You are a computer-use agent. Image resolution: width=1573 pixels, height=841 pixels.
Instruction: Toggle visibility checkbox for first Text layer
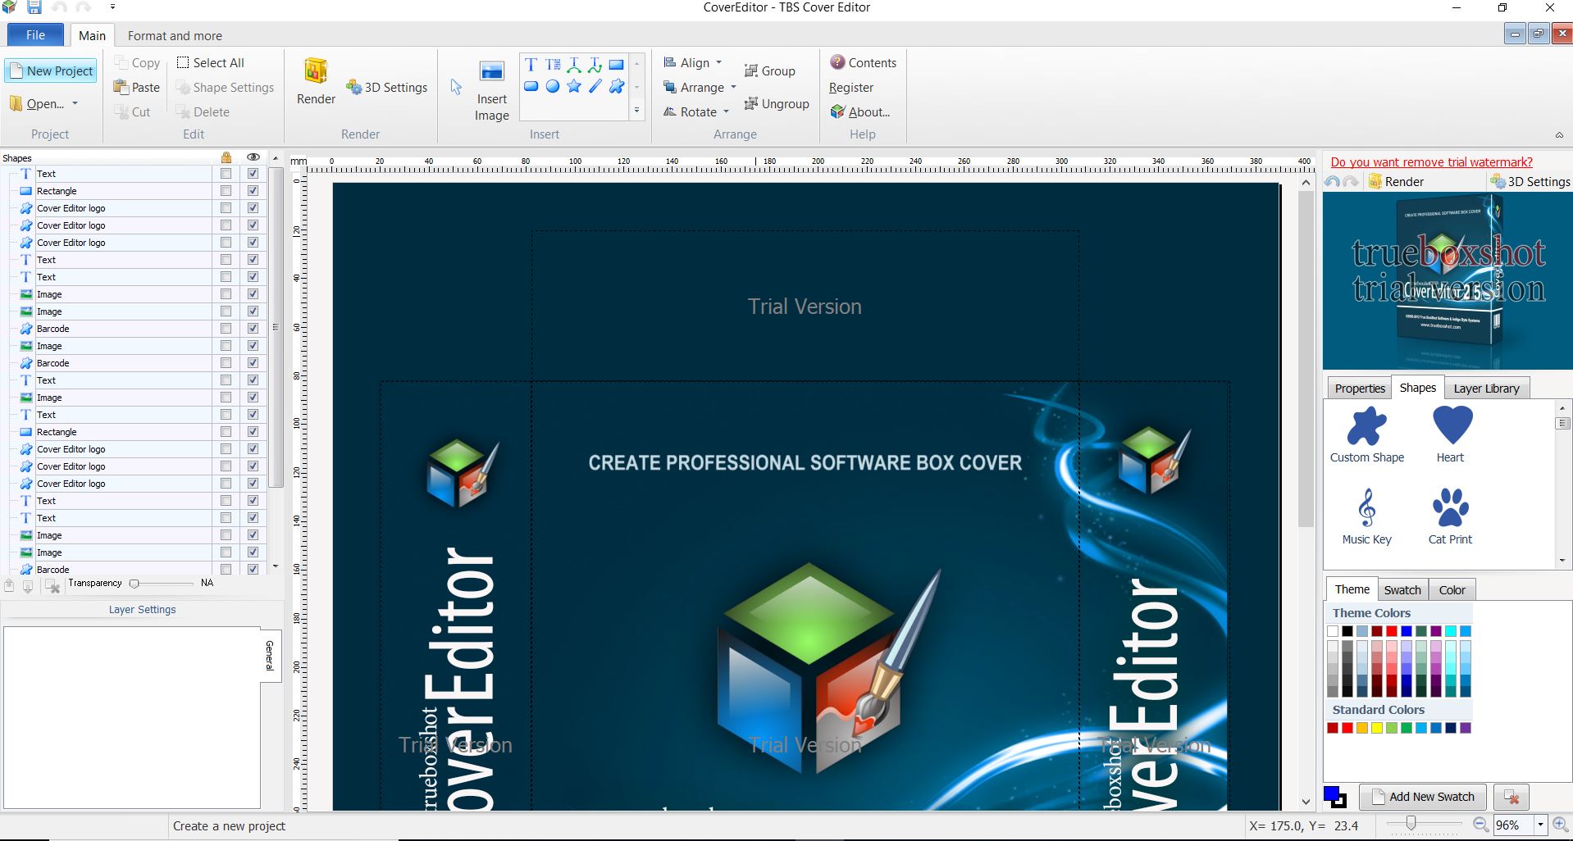point(253,174)
